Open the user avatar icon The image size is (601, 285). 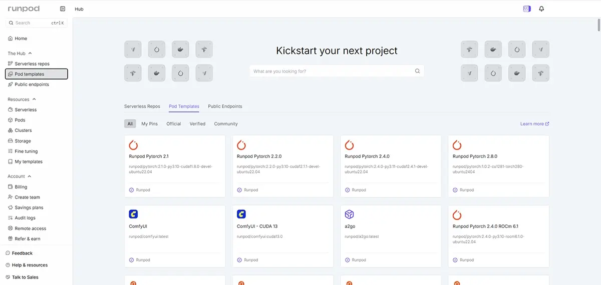pyautogui.click(x=526, y=9)
